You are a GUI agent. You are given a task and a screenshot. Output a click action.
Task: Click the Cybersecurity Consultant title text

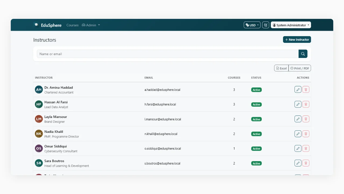click(x=61, y=151)
